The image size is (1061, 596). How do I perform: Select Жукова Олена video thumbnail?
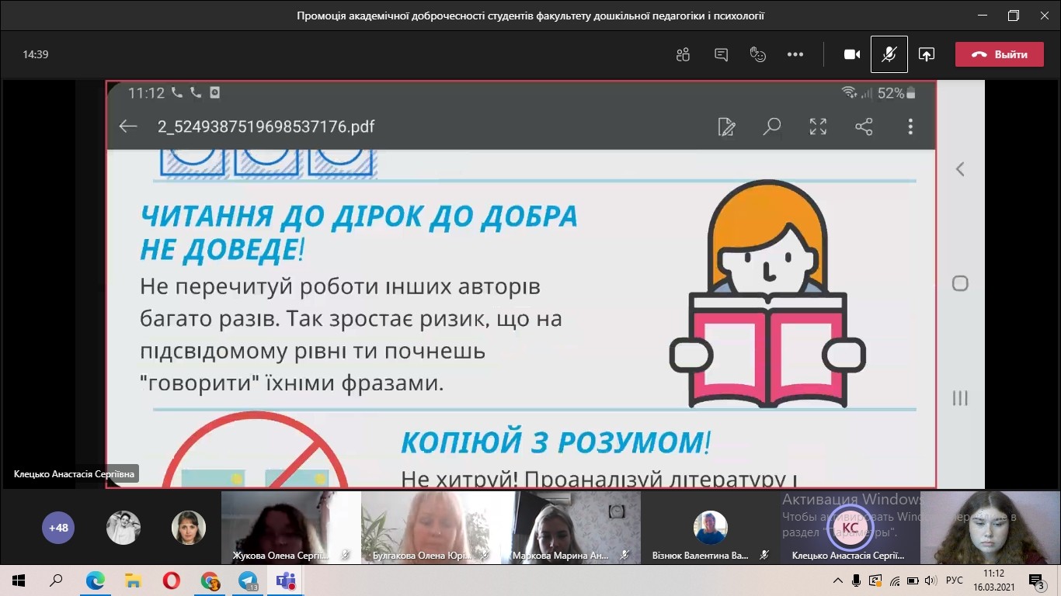pos(290,526)
